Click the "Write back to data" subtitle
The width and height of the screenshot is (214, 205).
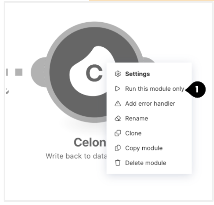click(76, 156)
